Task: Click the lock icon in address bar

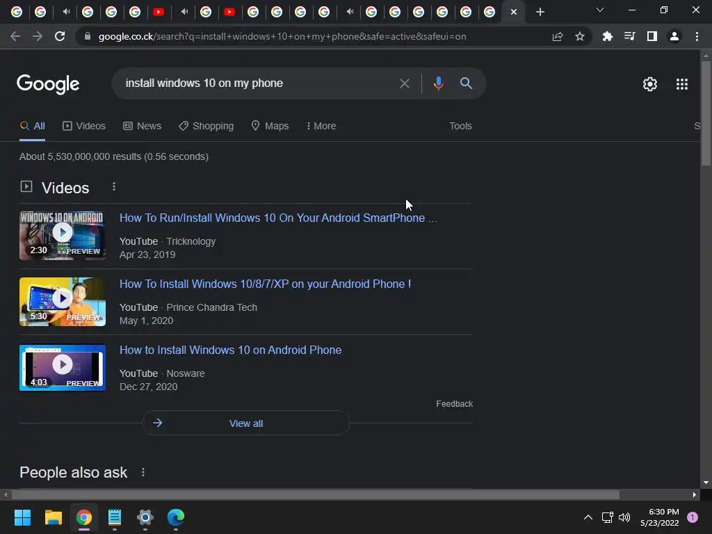Action: (x=88, y=36)
